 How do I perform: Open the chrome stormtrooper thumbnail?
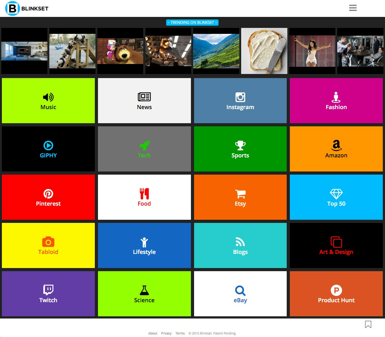click(168, 51)
